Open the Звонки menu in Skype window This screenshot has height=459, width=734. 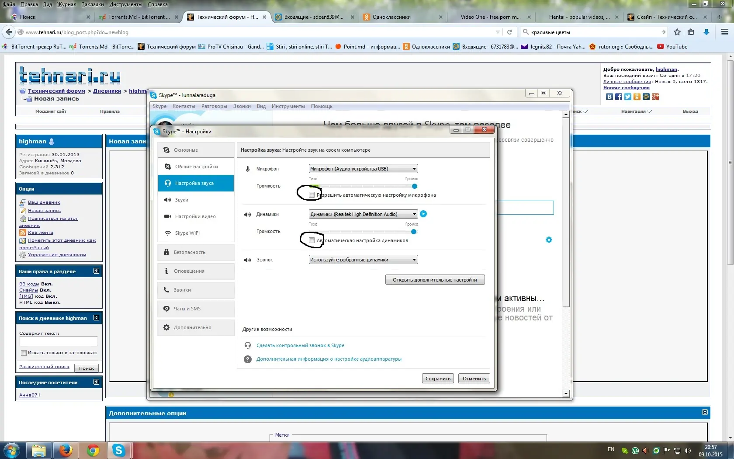242,106
